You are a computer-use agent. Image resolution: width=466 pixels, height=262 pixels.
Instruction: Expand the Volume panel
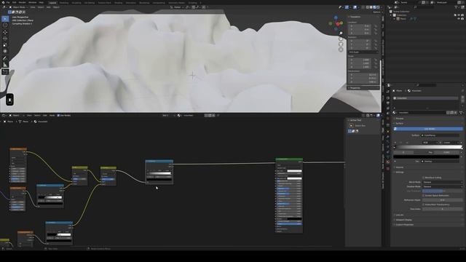(400, 167)
